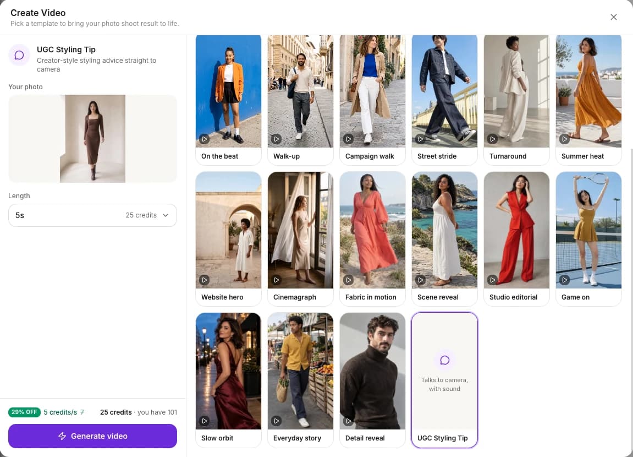Play the On the beat preview
Viewport: 633px width, 457px height.
204,139
